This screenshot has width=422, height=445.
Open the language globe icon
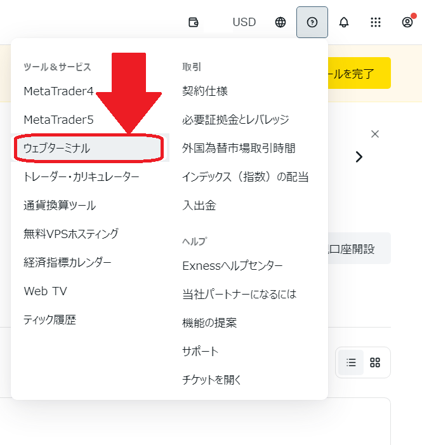pos(280,22)
